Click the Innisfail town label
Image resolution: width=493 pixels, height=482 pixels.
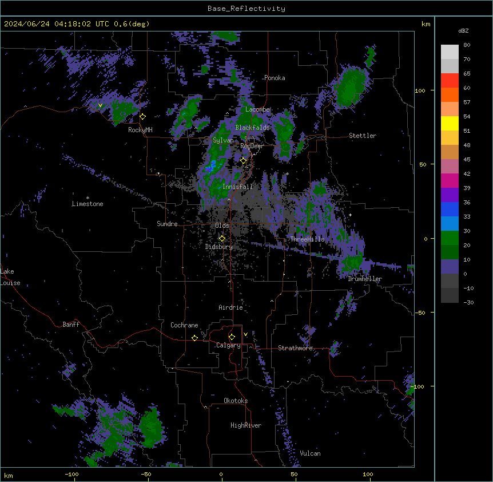pyautogui.click(x=237, y=187)
